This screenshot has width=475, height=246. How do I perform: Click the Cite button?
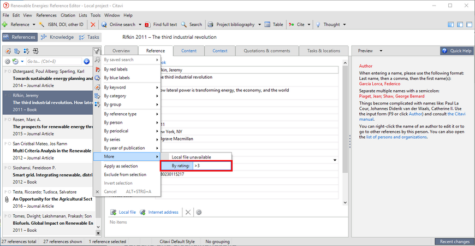[296, 25]
